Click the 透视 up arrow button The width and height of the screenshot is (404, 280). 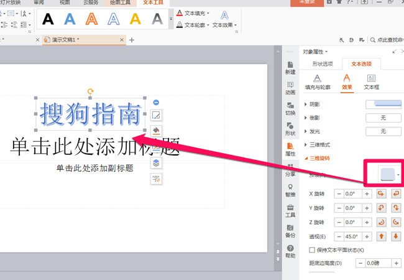pos(381,236)
